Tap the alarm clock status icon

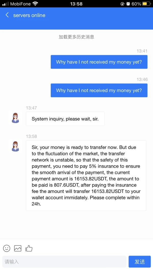128,4
